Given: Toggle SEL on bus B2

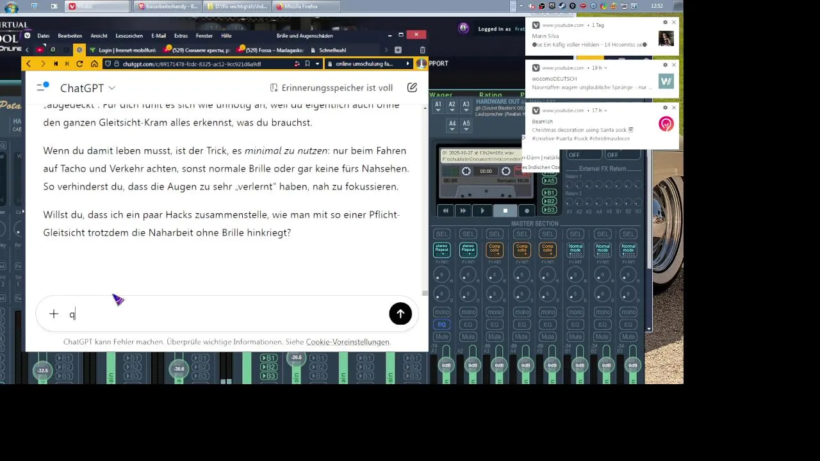Looking at the screenshot, I should click(602, 234).
